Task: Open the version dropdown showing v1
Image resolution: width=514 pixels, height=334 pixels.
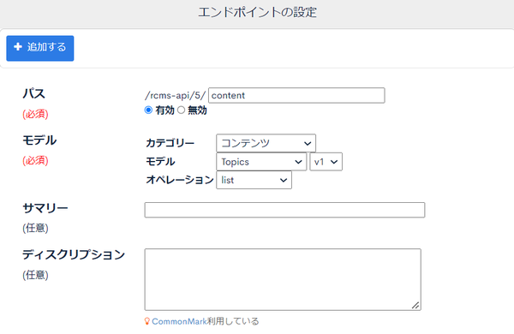Action: pyautogui.click(x=326, y=162)
